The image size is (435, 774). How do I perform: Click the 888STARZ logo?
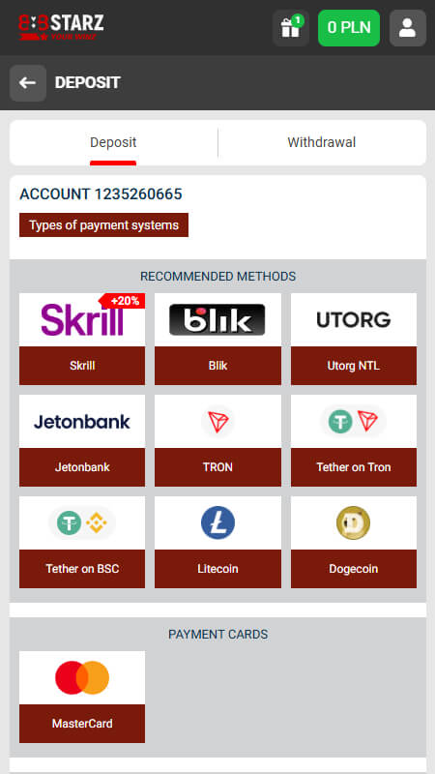point(61,27)
